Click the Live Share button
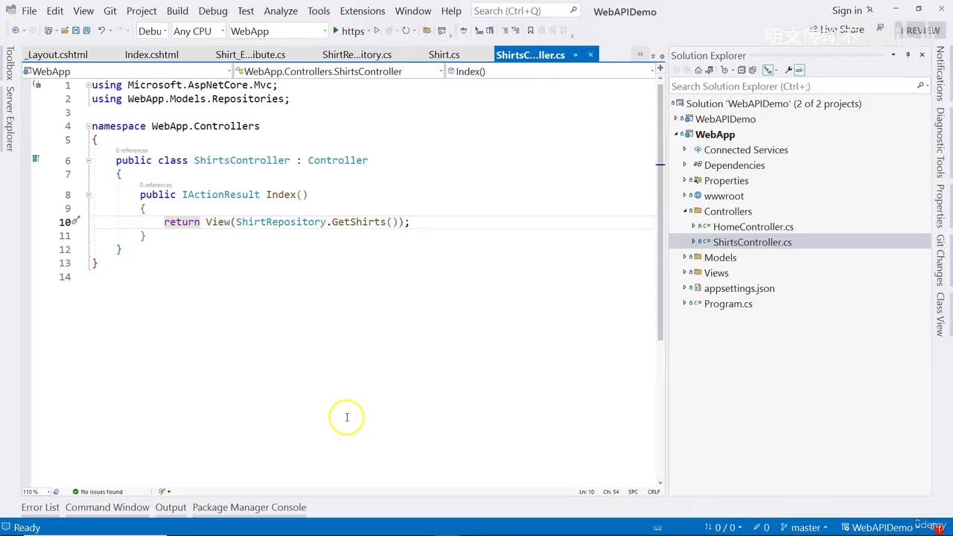 pyautogui.click(x=836, y=30)
